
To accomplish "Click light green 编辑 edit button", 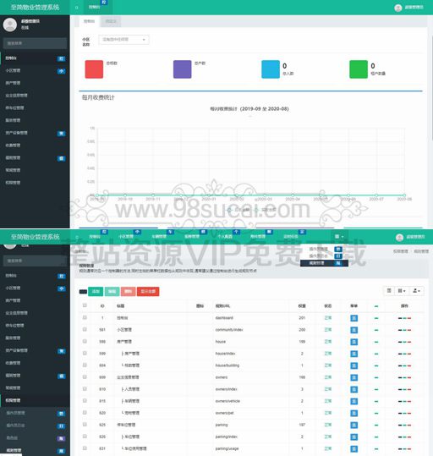I will click(112, 291).
